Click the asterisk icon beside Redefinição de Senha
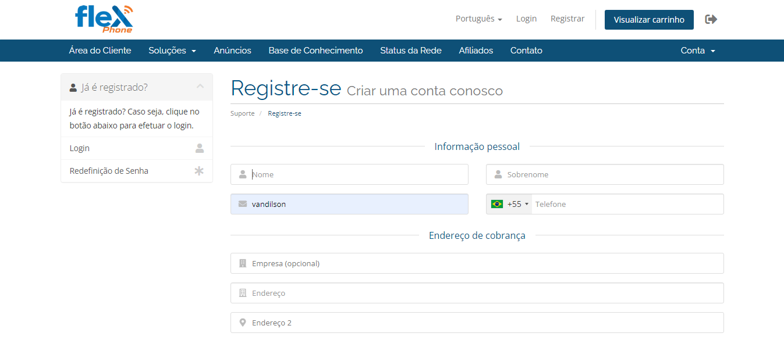This screenshot has width=784, height=340. [199, 171]
